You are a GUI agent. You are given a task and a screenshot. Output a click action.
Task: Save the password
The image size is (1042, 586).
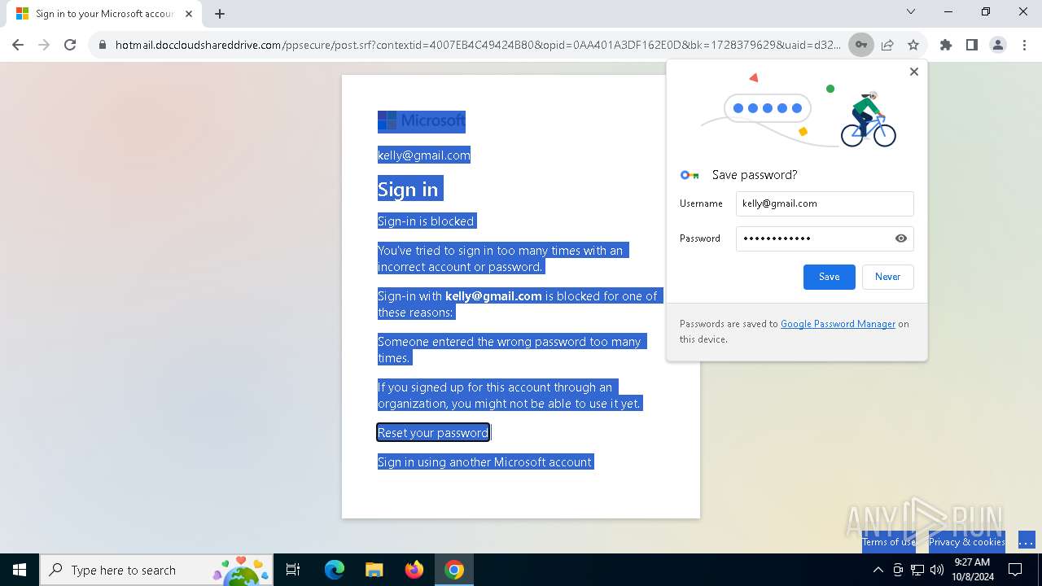click(830, 277)
